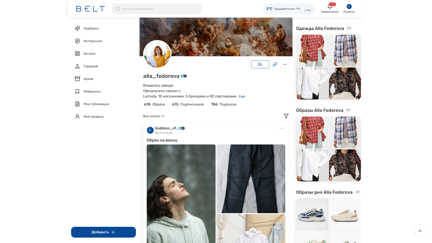Open the profile three-dots menu
Screen dimensions: 432x243
click(285, 64)
